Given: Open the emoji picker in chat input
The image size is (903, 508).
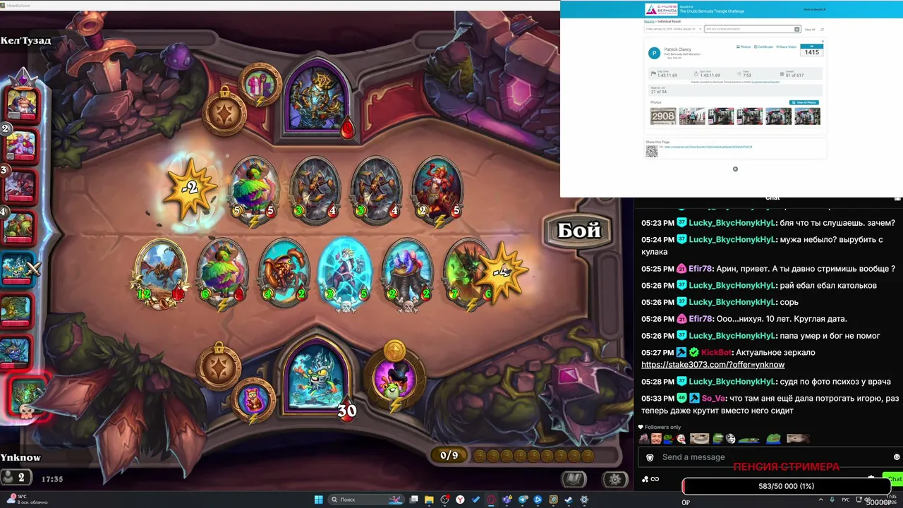Looking at the screenshot, I should tap(896, 457).
